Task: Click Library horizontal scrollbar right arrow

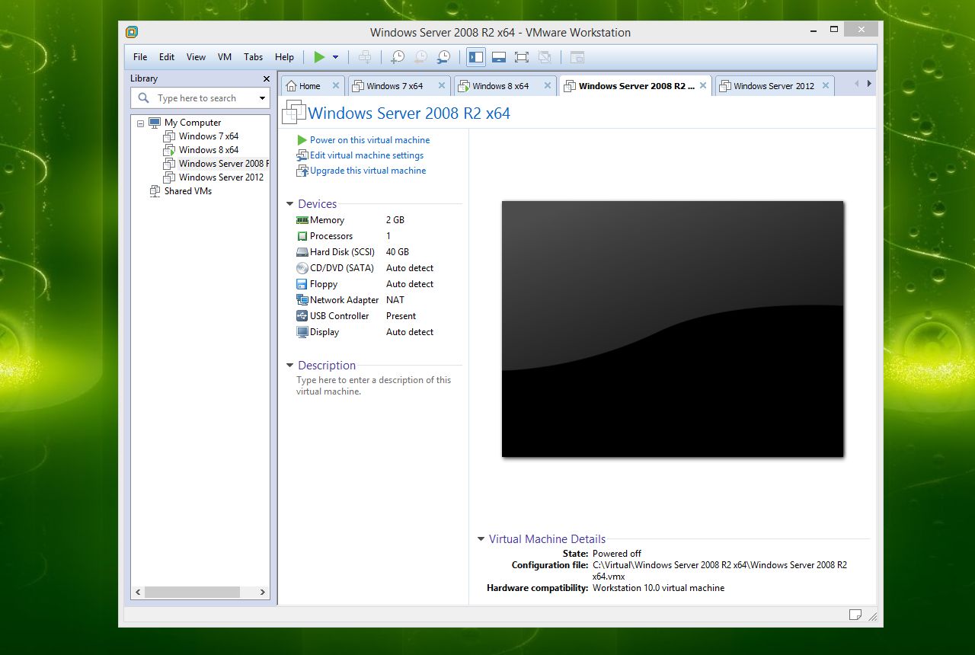Action: tap(262, 592)
